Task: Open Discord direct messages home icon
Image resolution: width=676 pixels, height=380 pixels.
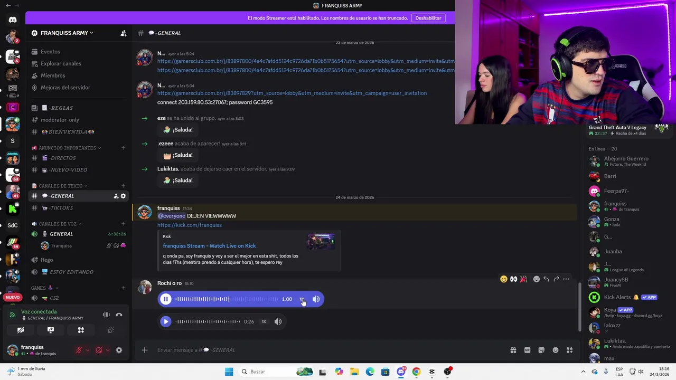Action: 13,20
